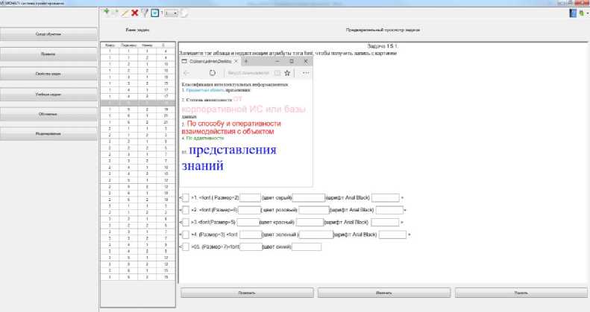This screenshot has width=590, height=312.
Task: Click the field after Размер=2 in row 1
Action: pyautogui.click(x=250, y=197)
